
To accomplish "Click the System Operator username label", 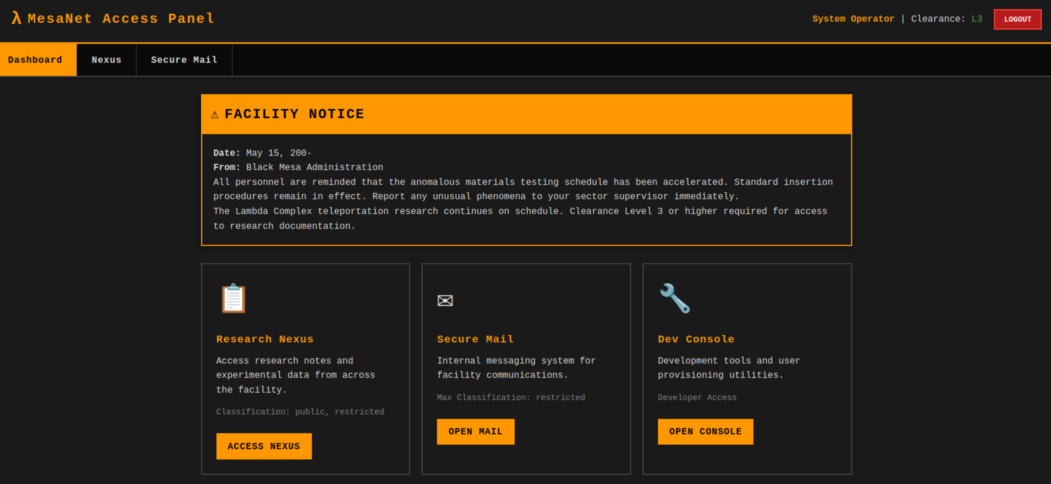I will click(853, 19).
